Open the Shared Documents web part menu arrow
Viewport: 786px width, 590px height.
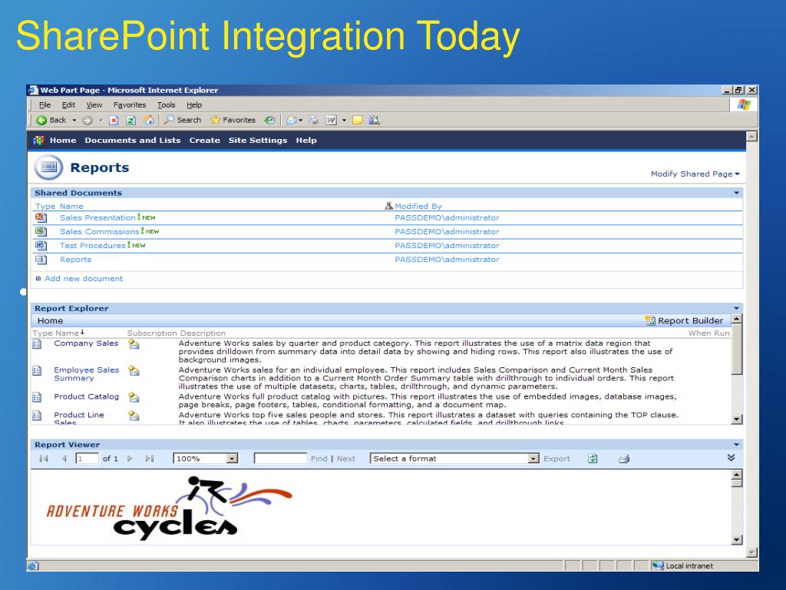(736, 193)
